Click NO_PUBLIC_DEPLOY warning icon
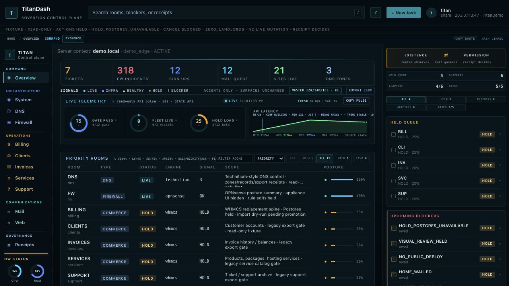The width and height of the screenshot is (509, 286). point(394,259)
